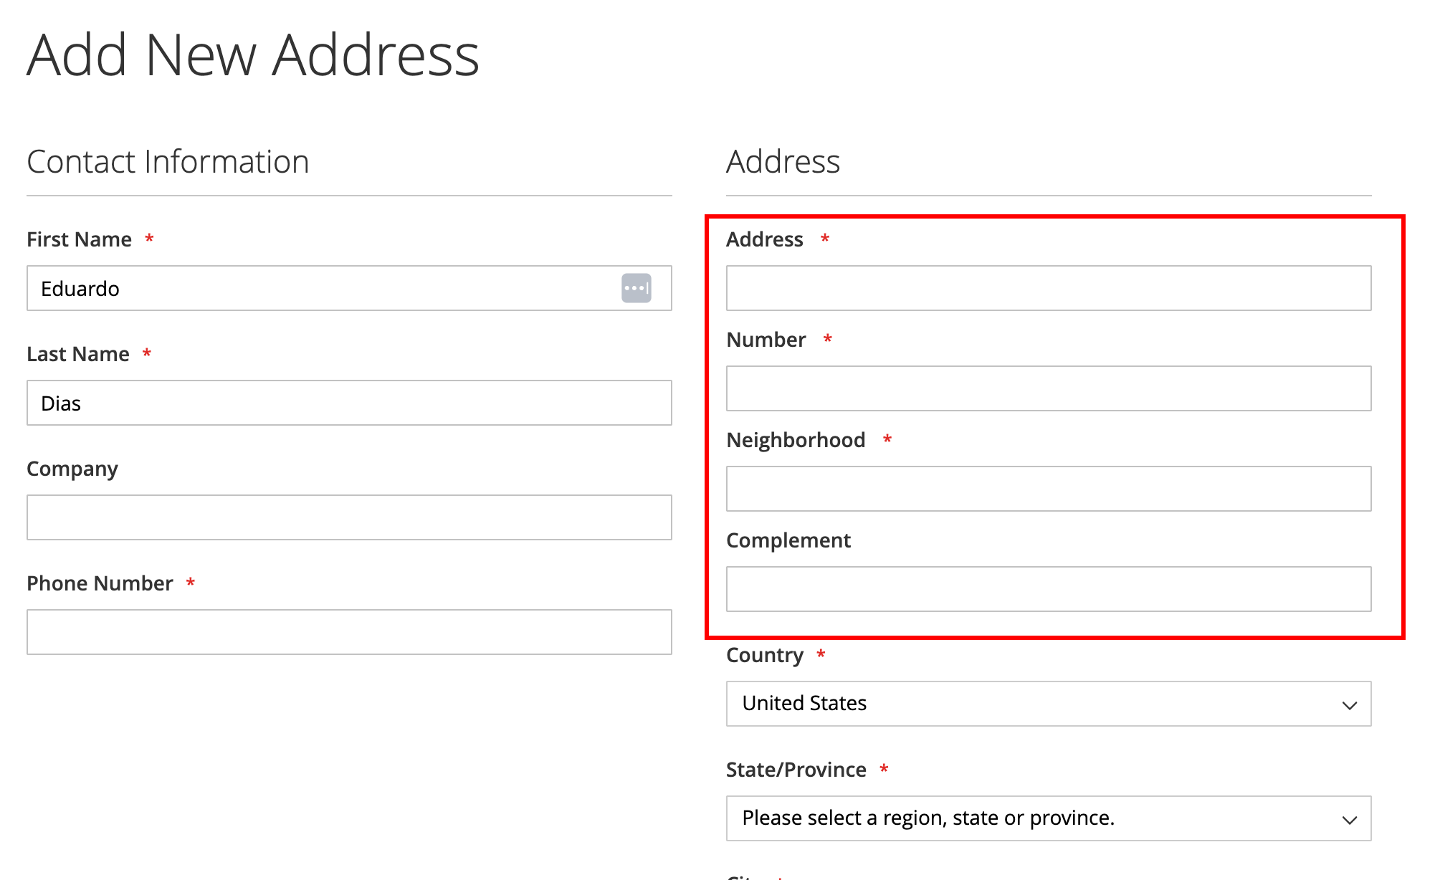Focus the Phone Number input field
Image resolution: width=1435 pixels, height=880 pixels.
(x=349, y=632)
